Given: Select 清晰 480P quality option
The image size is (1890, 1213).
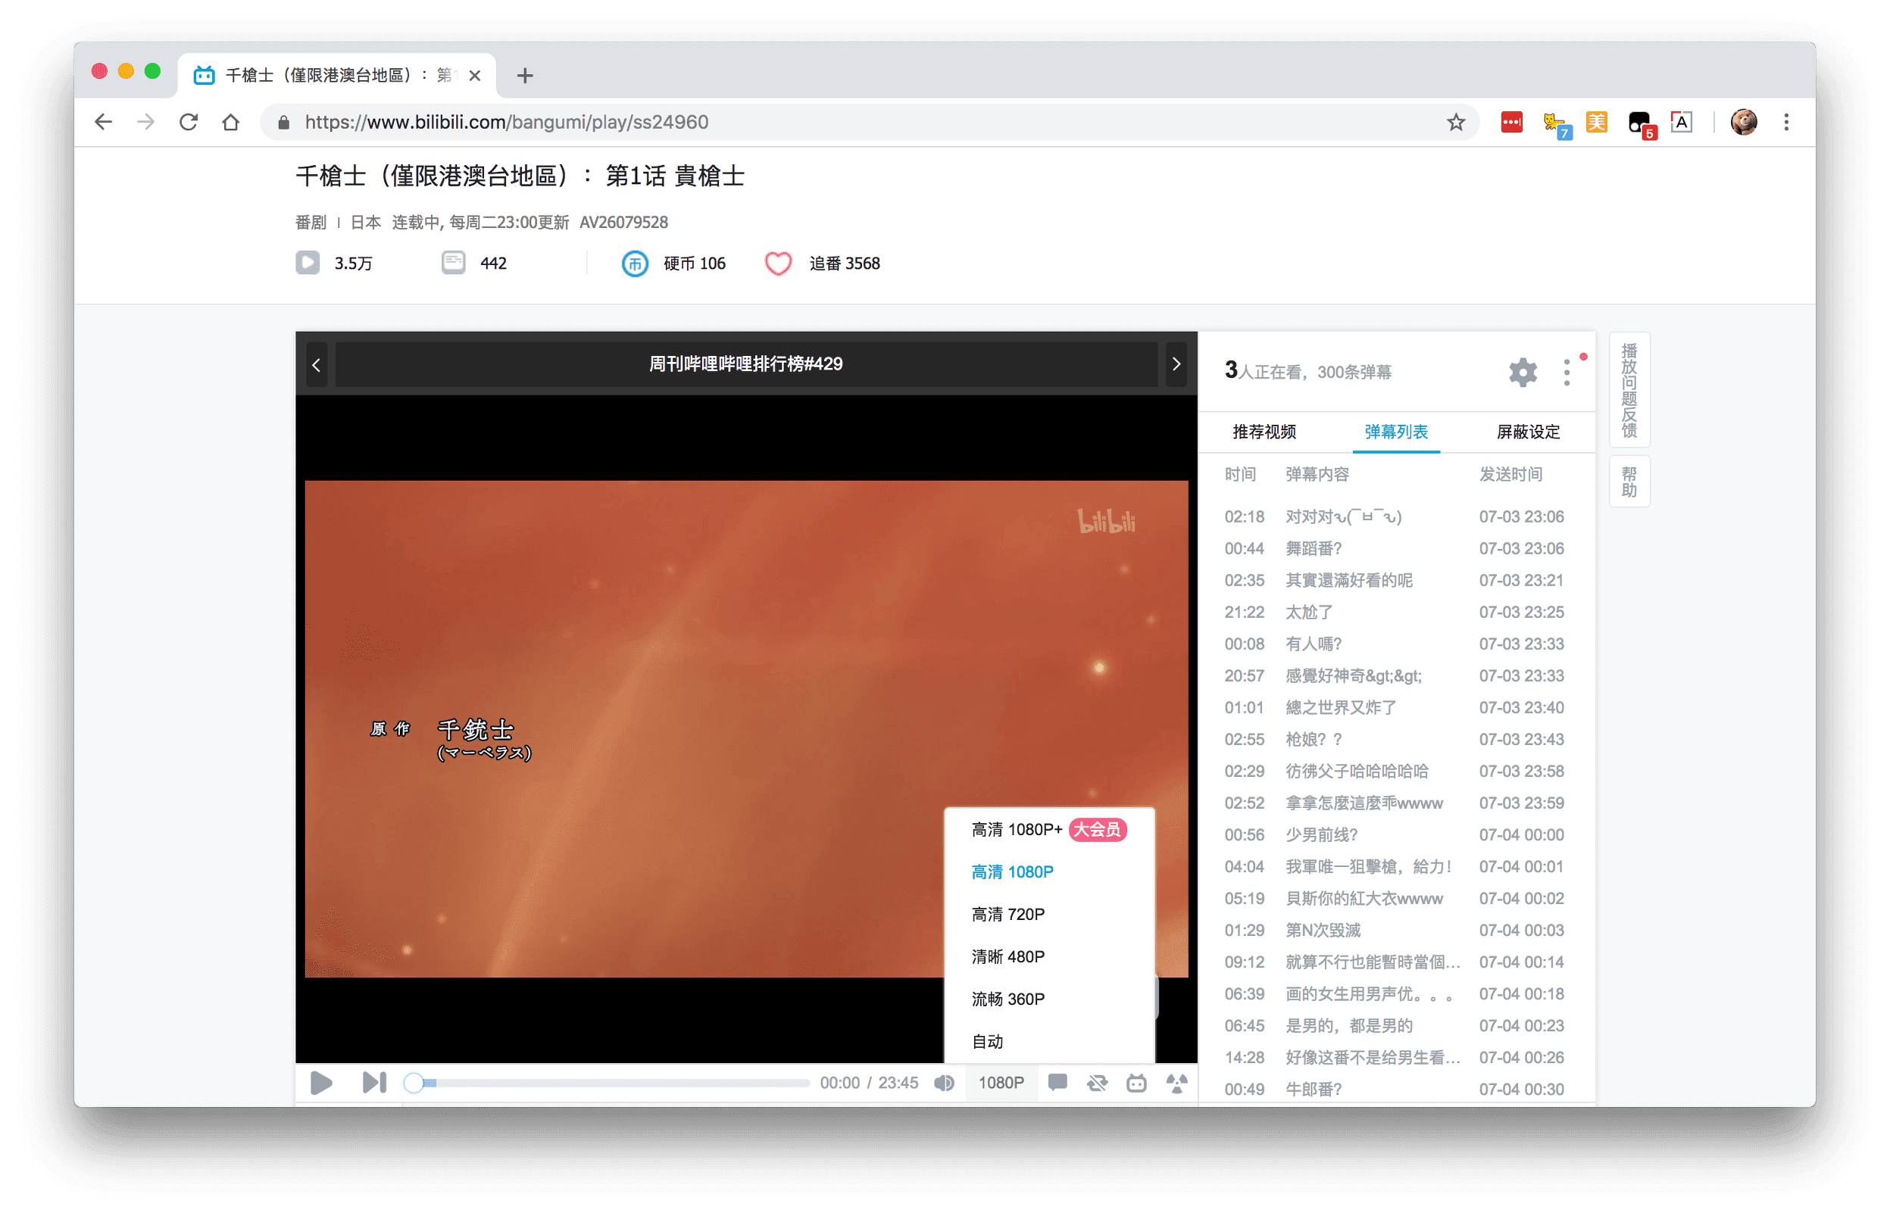Looking at the screenshot, I should click(x=1048, y=957).
